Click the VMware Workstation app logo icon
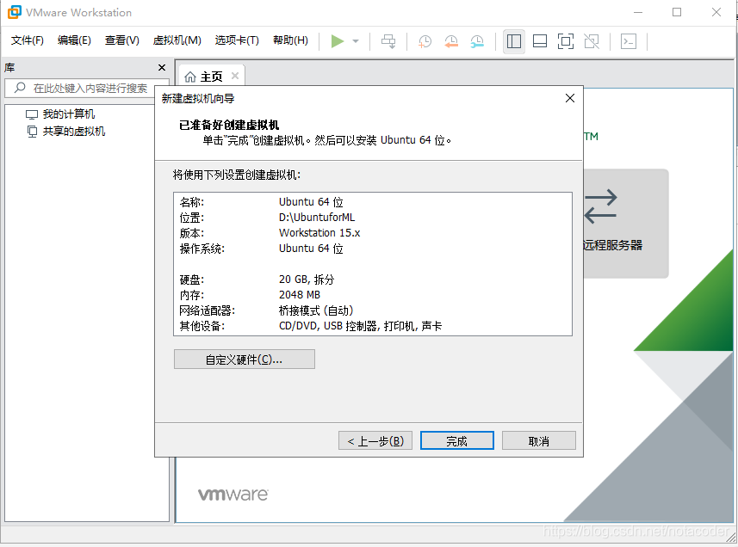 tap(14, 12)
